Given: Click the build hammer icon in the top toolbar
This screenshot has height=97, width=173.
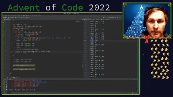Looking at the screenshot, I should tap(106, 18).
